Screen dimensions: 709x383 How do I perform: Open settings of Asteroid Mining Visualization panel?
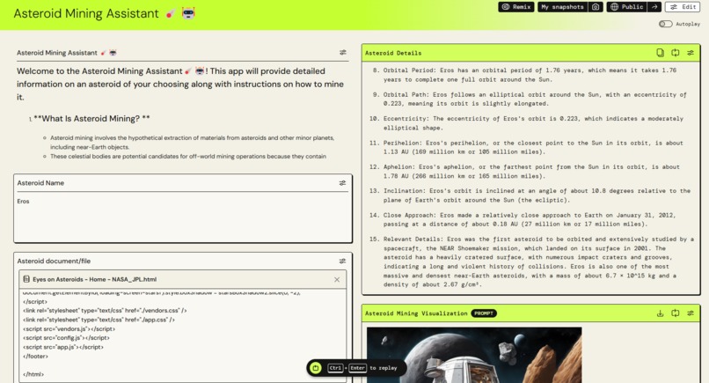pyautogui.click(x=691, y=313)
